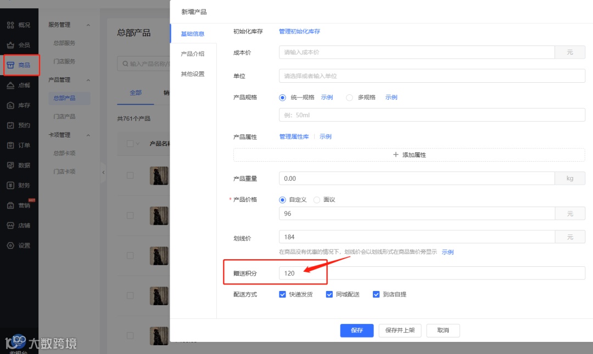Focus the specification field with 例: 50ml placeholder
Image resolution: width=593 pixels, height=354 pixels.
(x=432, y=115)
